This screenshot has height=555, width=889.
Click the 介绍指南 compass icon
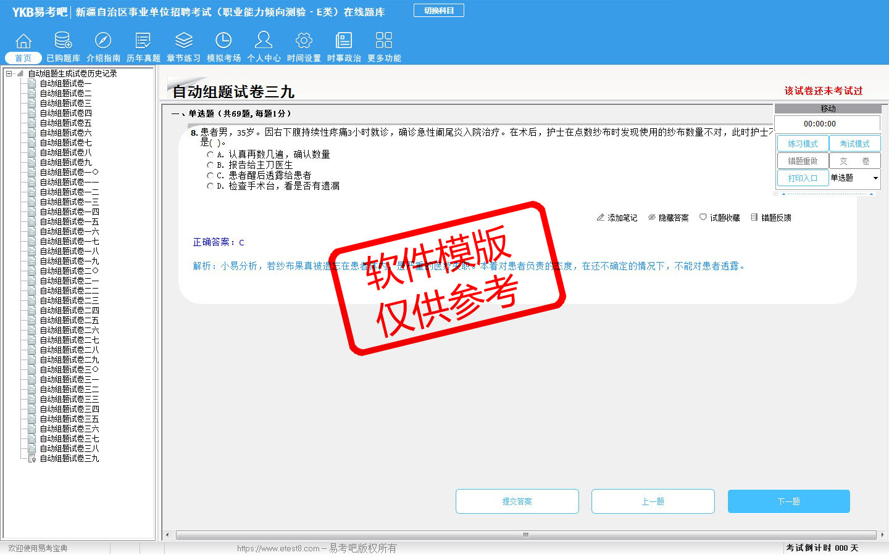pyautogui.click(x=103, y=41)
